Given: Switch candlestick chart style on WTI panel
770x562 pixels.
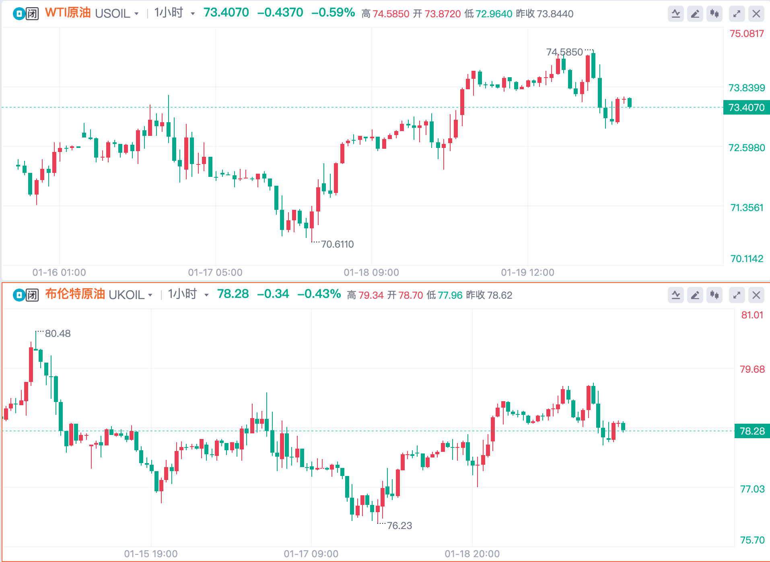Looking at the screenshot, I should coord(714,14).
